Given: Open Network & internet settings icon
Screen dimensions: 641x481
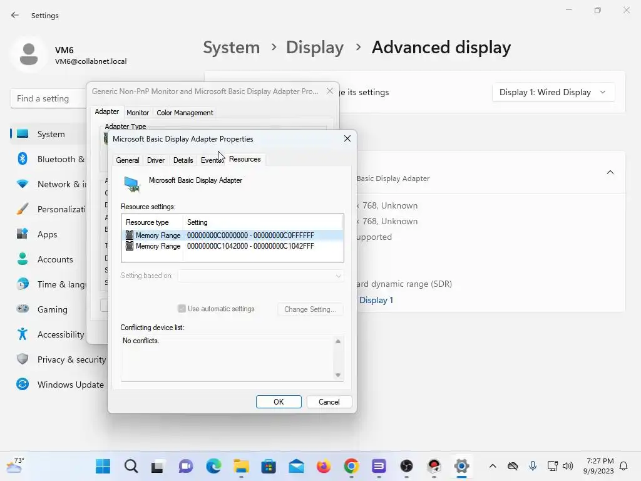Looking at the screenshot, I should click(x=23, y=184).
